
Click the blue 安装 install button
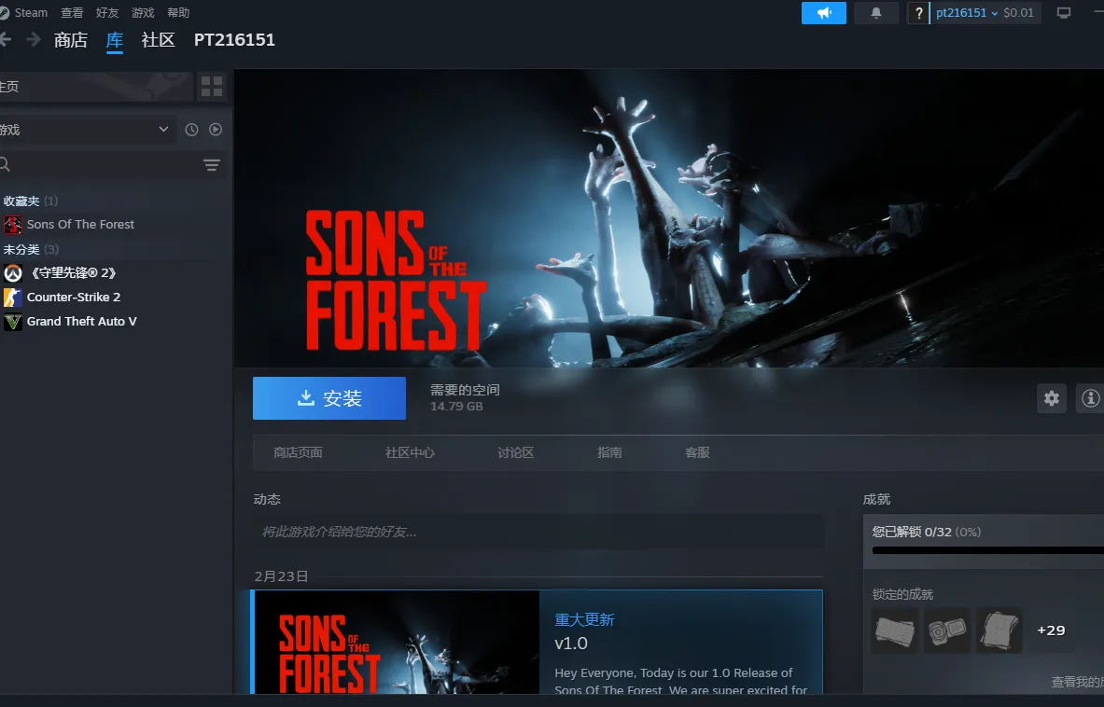tap(328, 398)
